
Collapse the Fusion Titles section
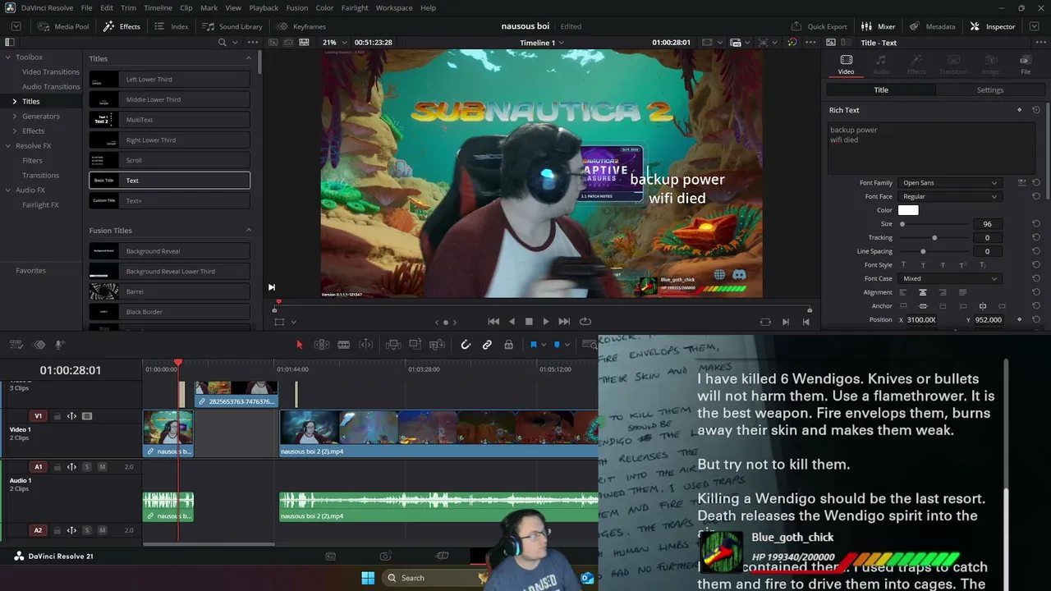(249, 231)
